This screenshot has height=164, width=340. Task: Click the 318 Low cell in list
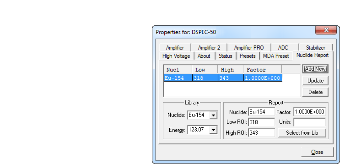(x=205, y=78)
